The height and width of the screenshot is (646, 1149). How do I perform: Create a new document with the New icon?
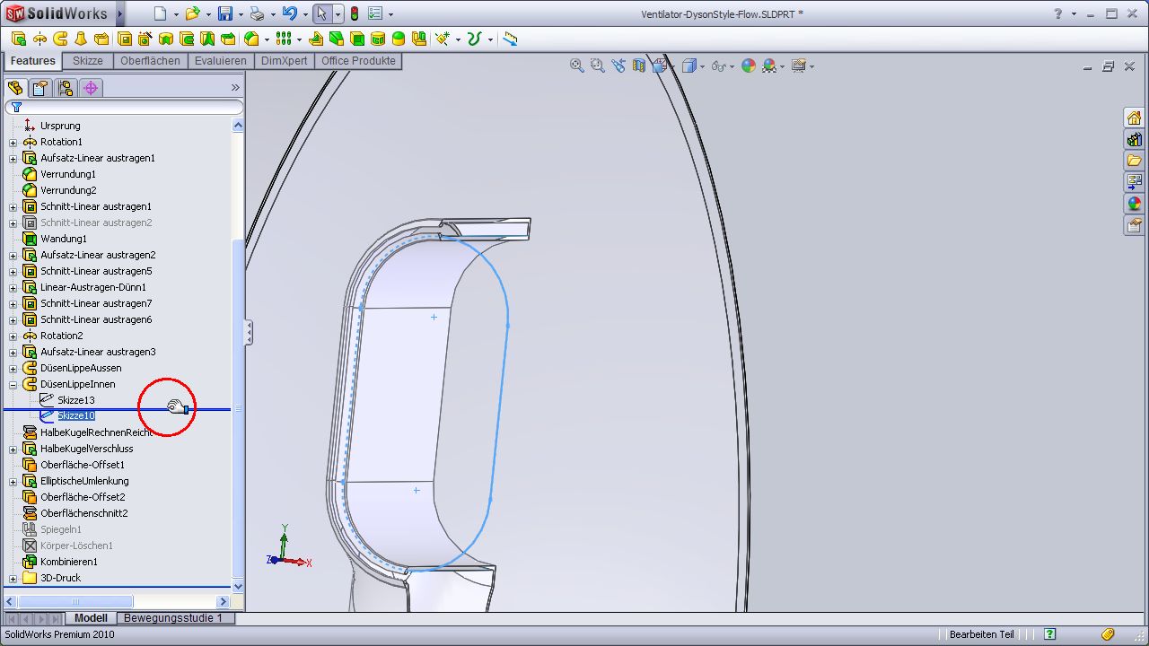(x=160, y=13)
